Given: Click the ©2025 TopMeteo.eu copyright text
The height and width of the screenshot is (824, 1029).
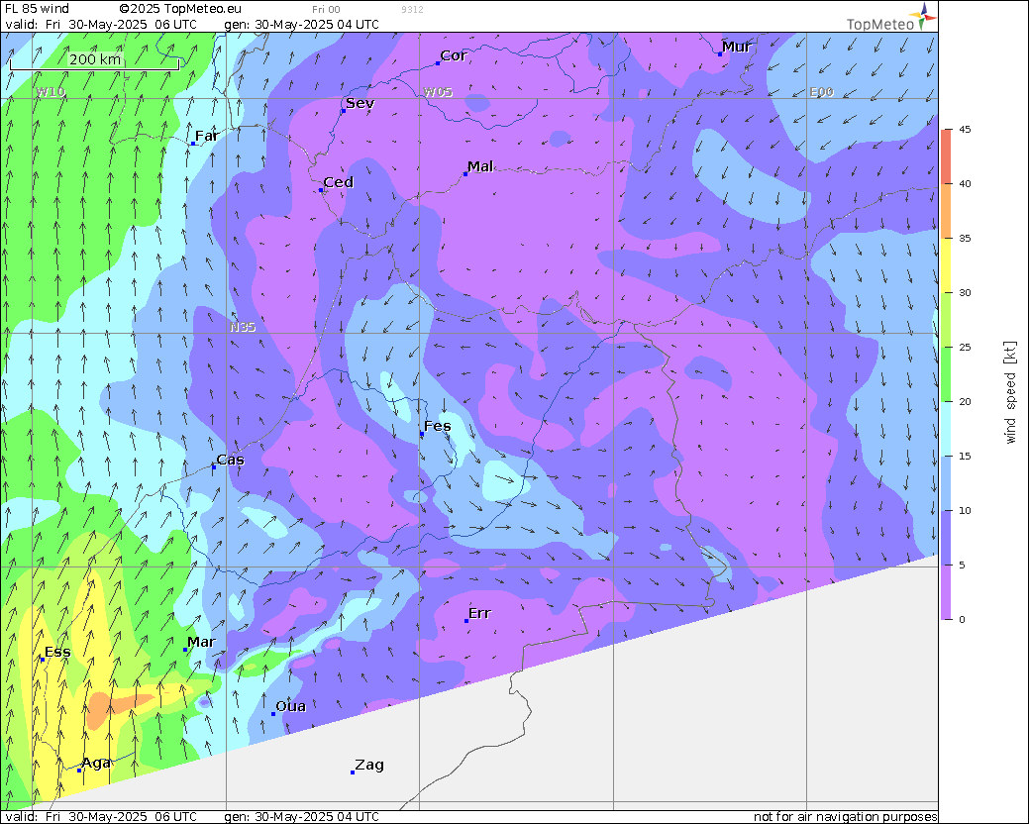Looking at the screenshot, I should coord(180,9).
